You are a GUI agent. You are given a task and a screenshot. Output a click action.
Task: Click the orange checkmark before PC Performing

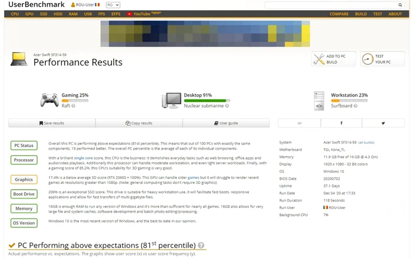pos(12,246)
